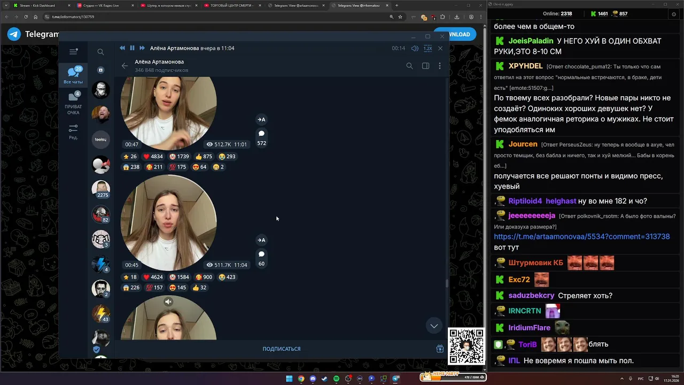This screenshot has width=684, height=385.
Task: Open Steam from the taskbar
Action: [324, 379]
